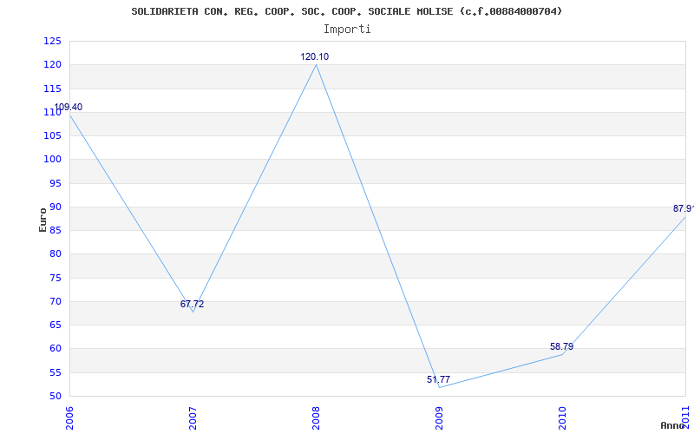
Task: Click the 70 y-axis tick label
Action: [56, 301]
